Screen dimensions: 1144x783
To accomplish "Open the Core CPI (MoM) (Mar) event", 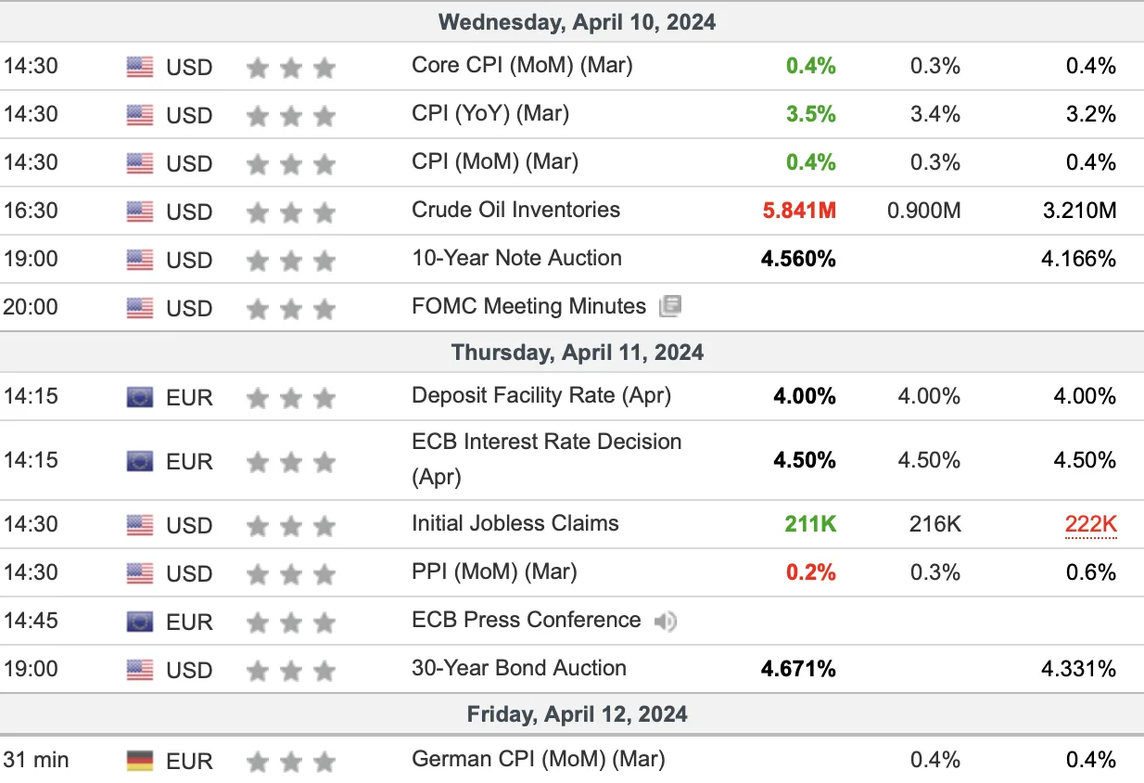I will pyautogui.click(x=522, y=66).
